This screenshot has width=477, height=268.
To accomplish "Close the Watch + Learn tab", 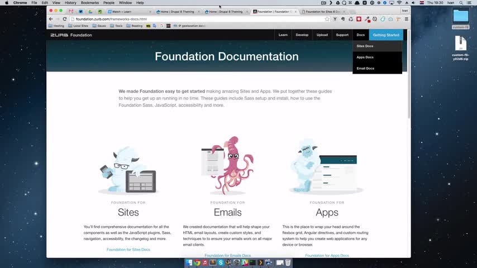I will tap(150, 12).
